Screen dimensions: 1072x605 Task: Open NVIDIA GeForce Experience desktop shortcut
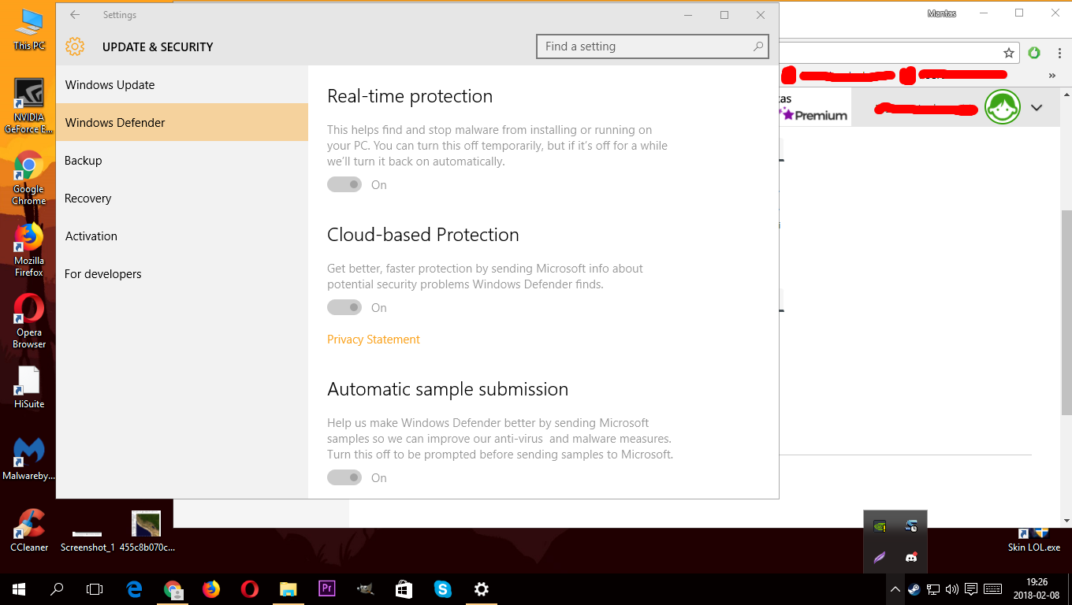click(x=29, y=106)
